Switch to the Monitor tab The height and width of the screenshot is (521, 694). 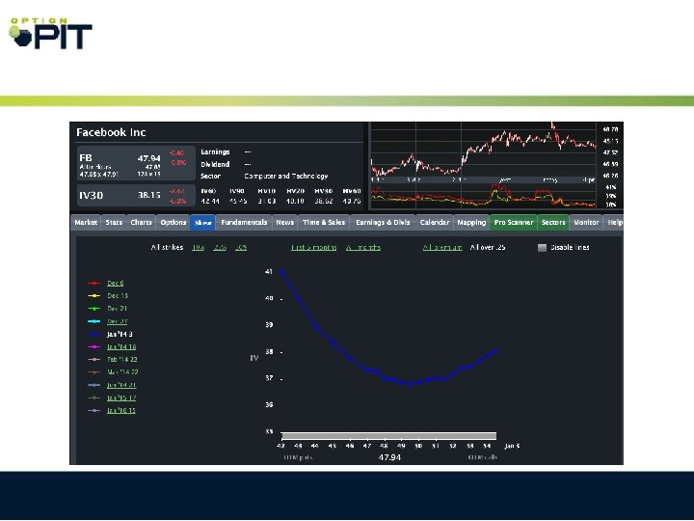coord(586,223)
